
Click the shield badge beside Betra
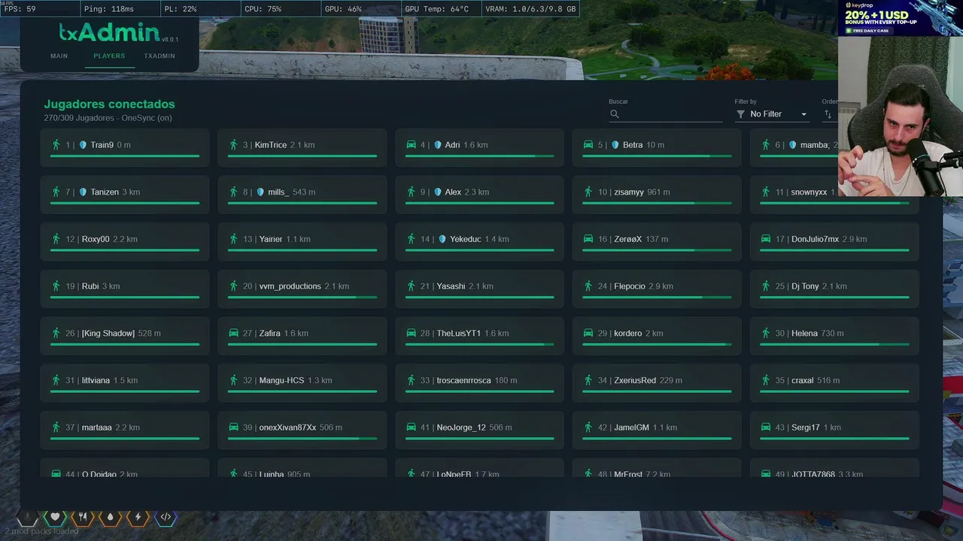(615, 145)
